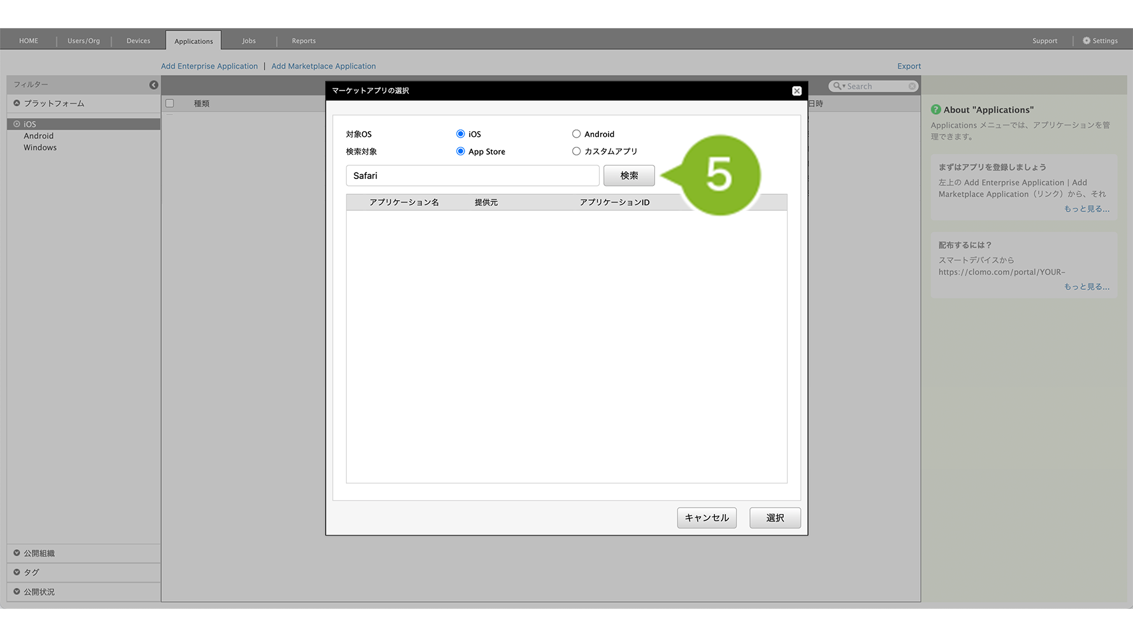
Task: Click the search magnifier icon
Action: [837, 86]
